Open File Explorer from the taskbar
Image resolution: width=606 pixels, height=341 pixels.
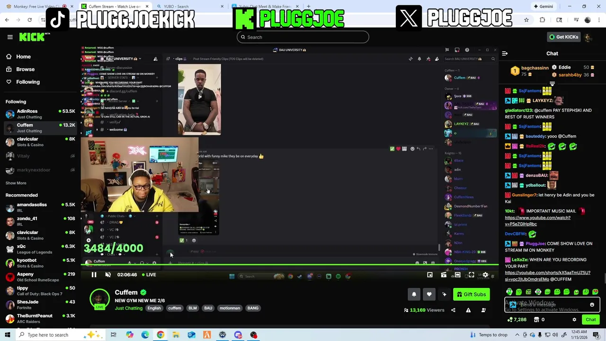coord(176,335)
